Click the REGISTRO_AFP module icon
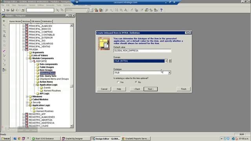The height and width of the screenshot is (141, 251). (27, 114)
